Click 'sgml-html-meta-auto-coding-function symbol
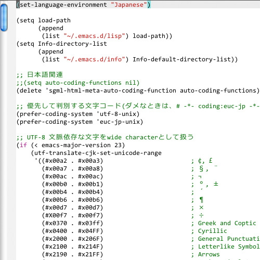 coord(111,90)
